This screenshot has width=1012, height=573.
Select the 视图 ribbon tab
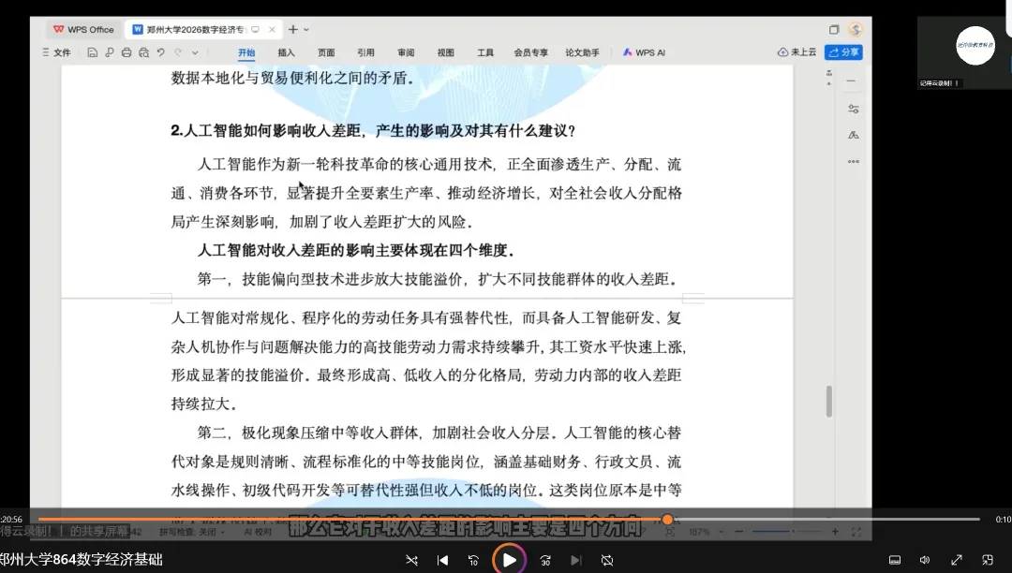[446, 52]
